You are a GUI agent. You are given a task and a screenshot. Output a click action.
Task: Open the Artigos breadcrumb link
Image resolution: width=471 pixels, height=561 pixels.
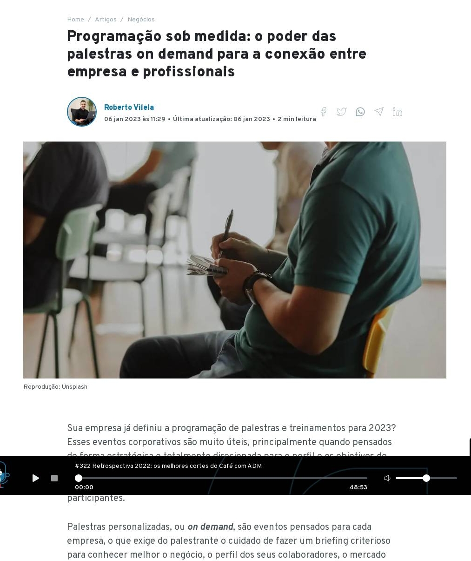(106, 20)
